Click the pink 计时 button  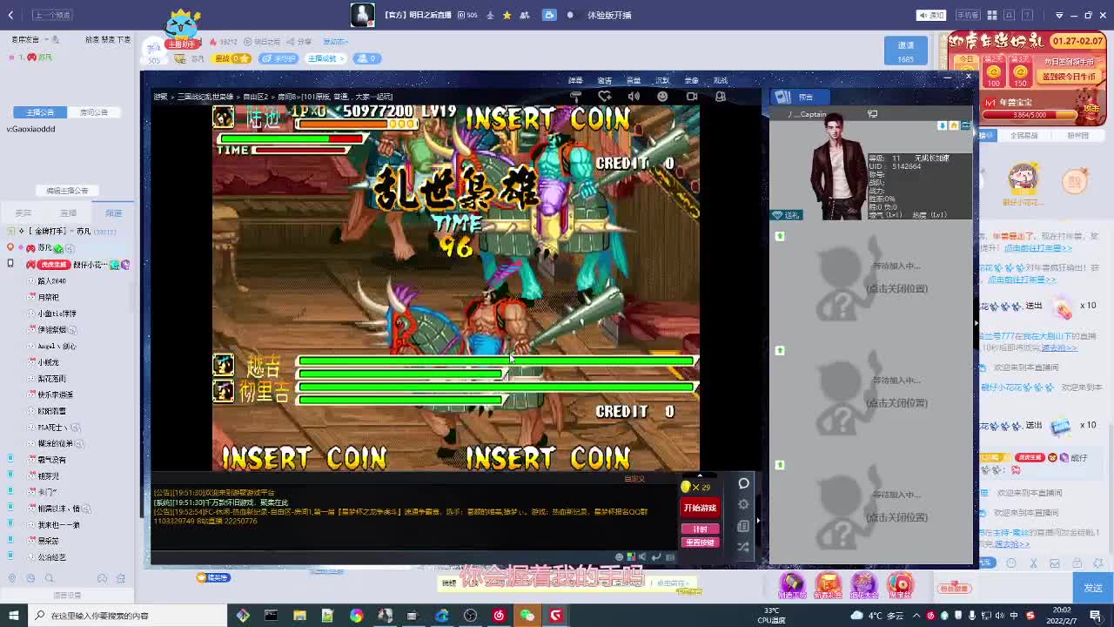(x=700, y=529)
